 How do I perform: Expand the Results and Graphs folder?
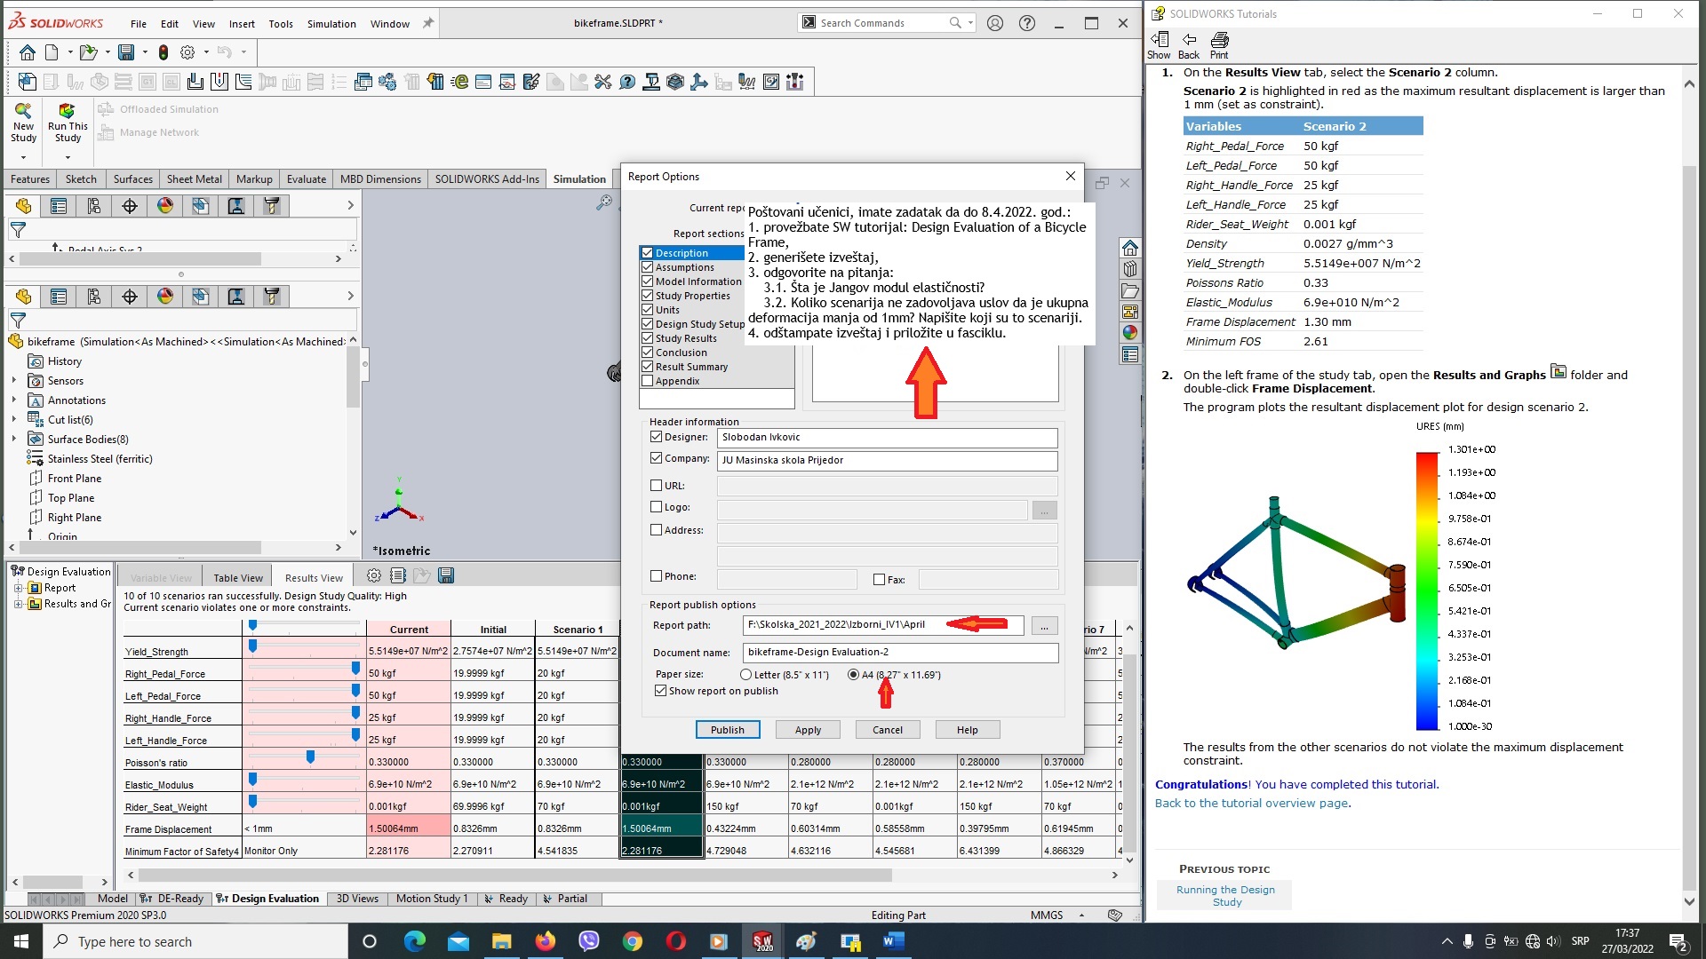point(18,604)
